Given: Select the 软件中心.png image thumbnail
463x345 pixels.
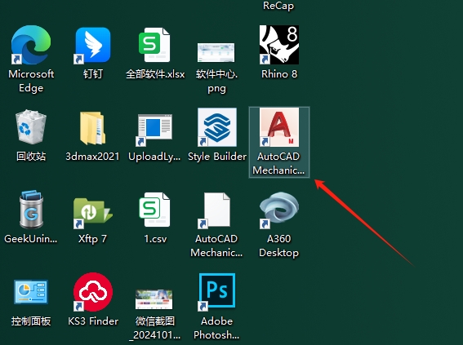Looking at the screenshot, I should tap(216, 52).
